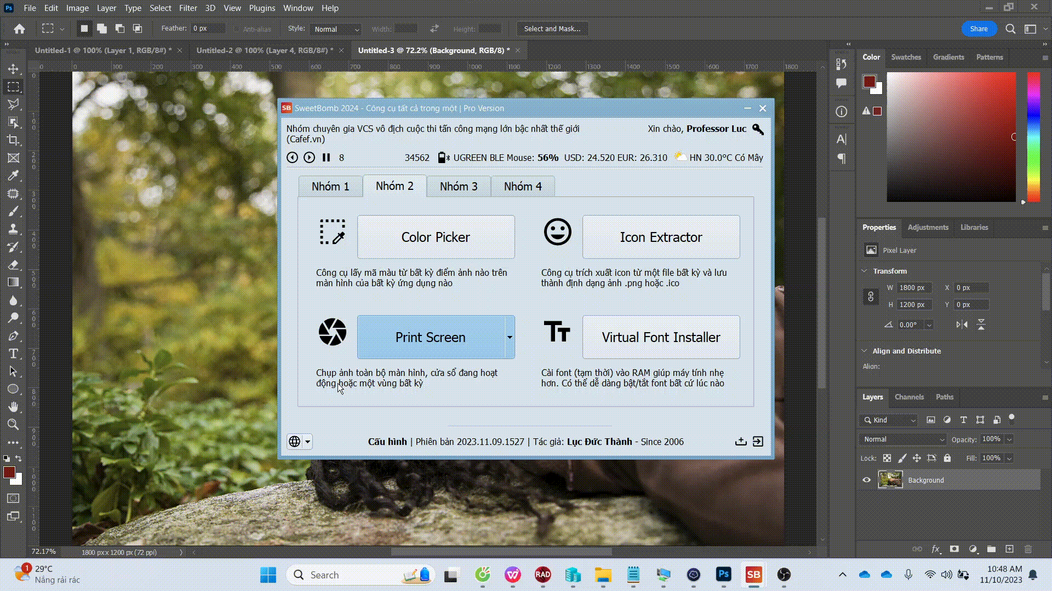Click the Color Picker button
This screenshot has height=591, width=1052.
coord(436,237)
